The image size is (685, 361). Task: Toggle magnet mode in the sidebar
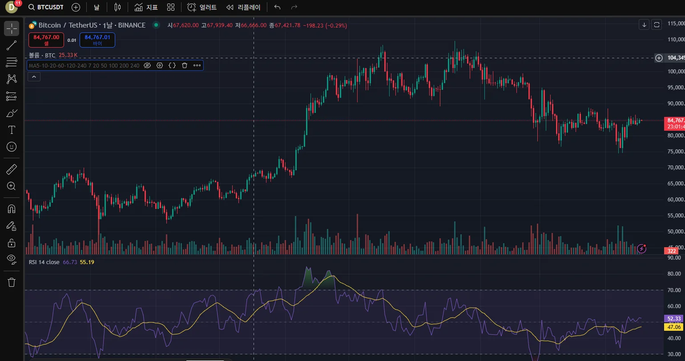[12, 209]
